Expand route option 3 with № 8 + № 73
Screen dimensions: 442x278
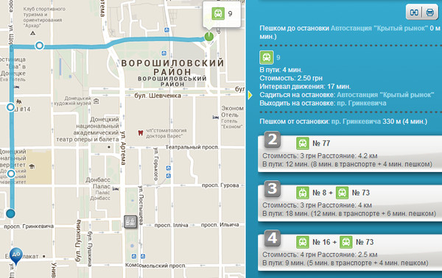pyautogui.click(x=350, y=203)
